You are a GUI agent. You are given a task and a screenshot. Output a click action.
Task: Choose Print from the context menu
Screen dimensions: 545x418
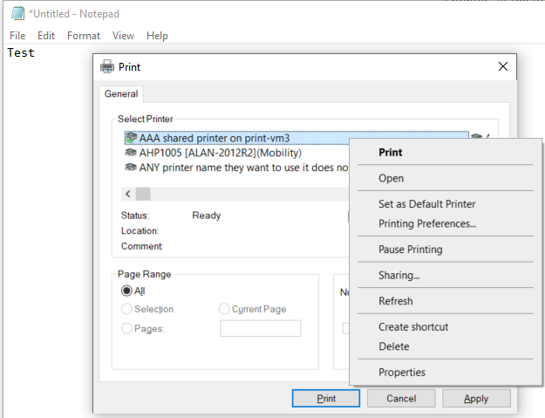point(446,153)
